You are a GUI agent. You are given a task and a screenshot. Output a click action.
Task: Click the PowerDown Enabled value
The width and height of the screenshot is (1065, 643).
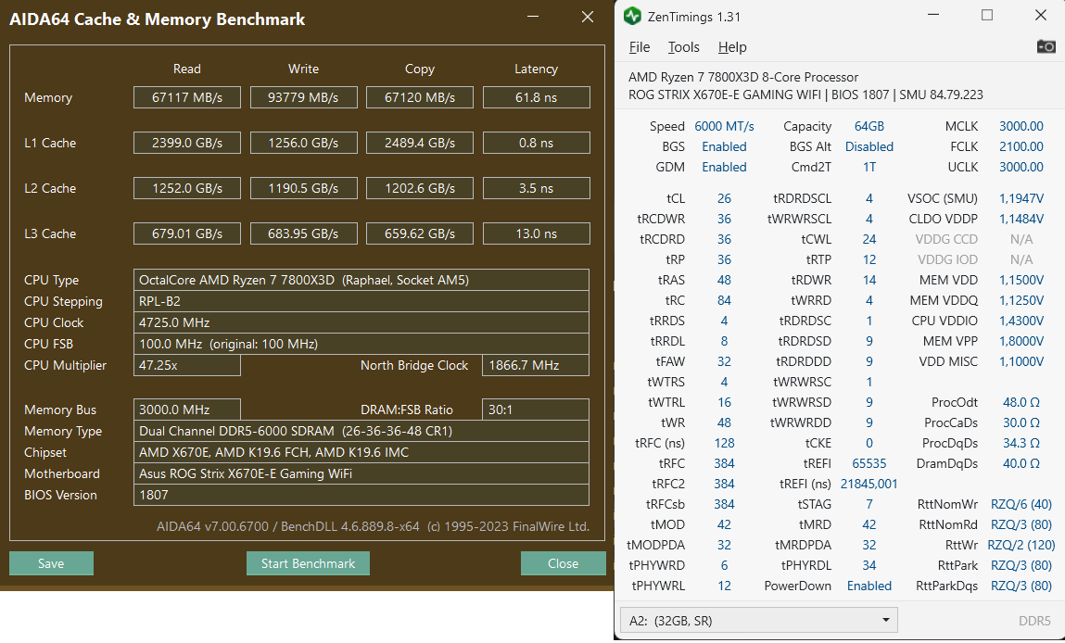point(868,586)
